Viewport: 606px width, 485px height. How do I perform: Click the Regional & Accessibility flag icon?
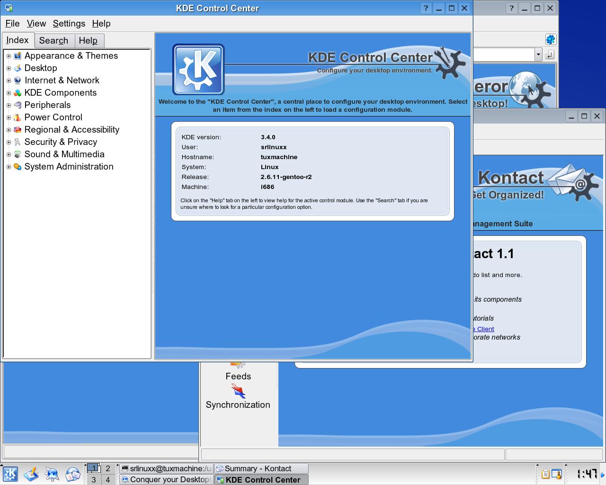click(18, 130)
